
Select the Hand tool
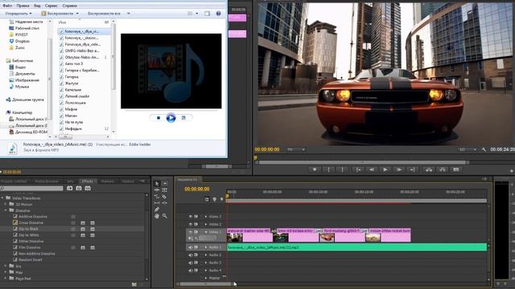pos(157,216)
